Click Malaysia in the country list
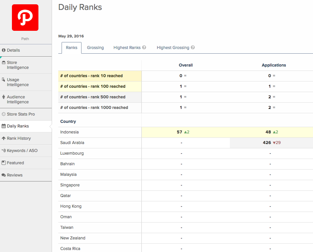Image resolution: width=313 pixels, height=252 pixels. pyautogui.click(x=69, y=175)
